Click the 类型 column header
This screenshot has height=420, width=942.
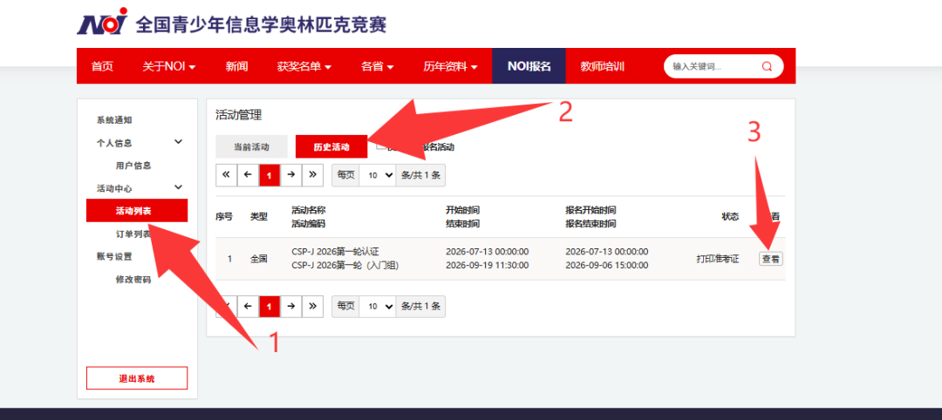click(x=259, y=217)
